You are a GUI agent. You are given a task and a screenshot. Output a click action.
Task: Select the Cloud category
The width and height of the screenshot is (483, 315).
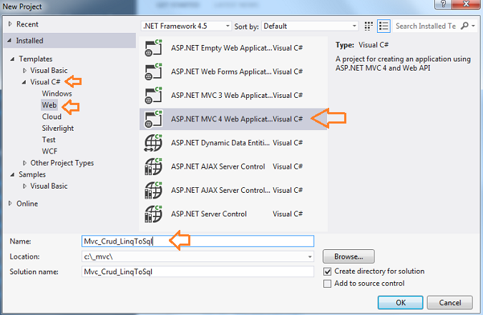52,116
